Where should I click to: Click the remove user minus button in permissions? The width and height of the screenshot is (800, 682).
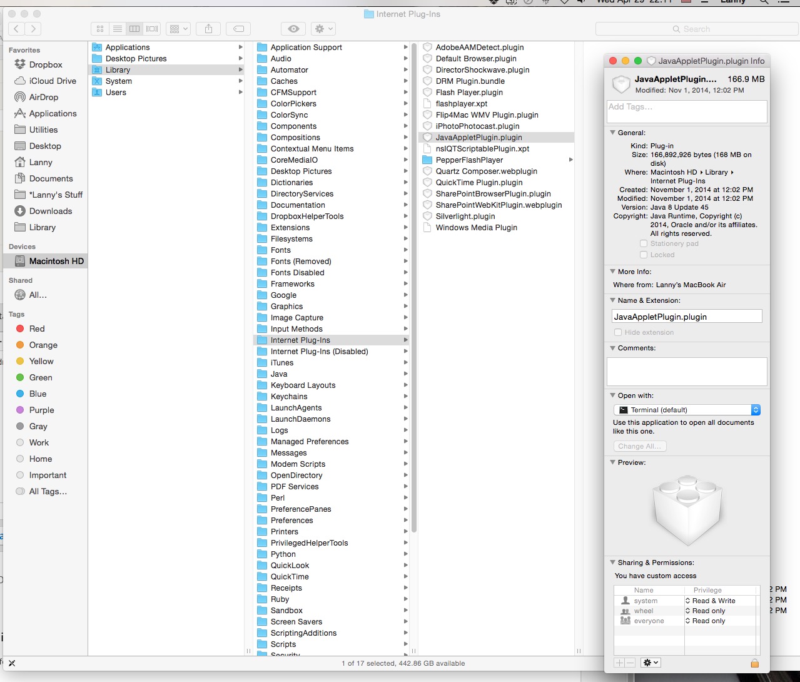[630, 663]
